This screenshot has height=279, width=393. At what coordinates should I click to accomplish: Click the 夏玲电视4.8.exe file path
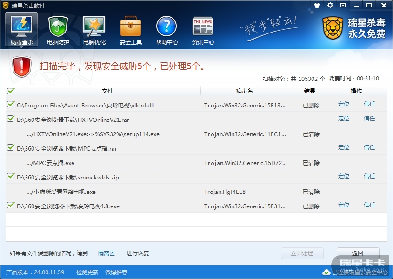coord(68,206)
